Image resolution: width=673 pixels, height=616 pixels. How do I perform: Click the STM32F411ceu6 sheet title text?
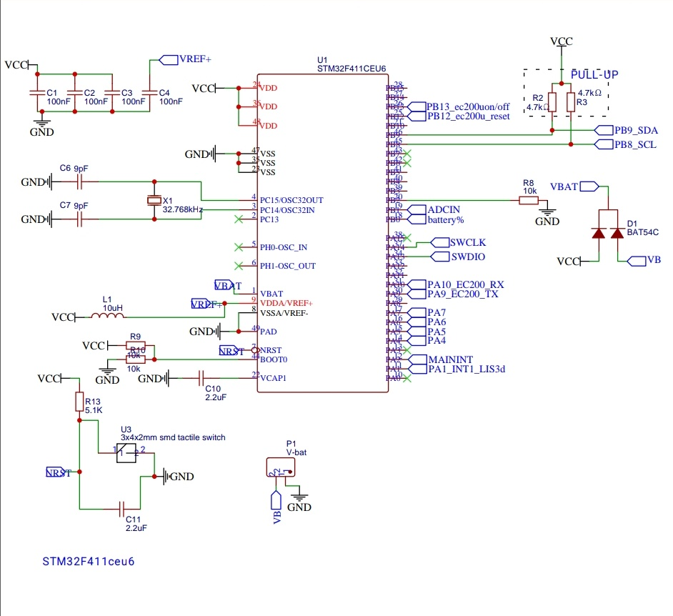pyautogui.click(x=89, y=562)
